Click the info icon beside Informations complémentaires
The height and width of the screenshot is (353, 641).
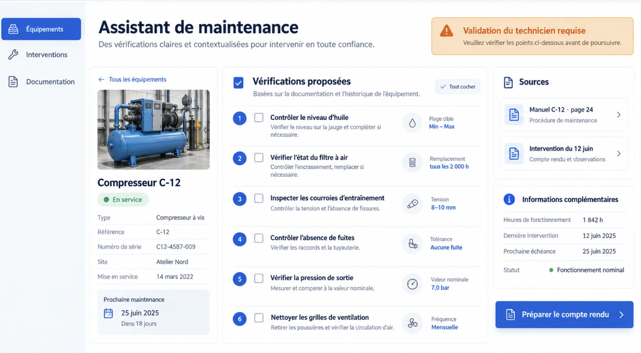pos(509,199)
